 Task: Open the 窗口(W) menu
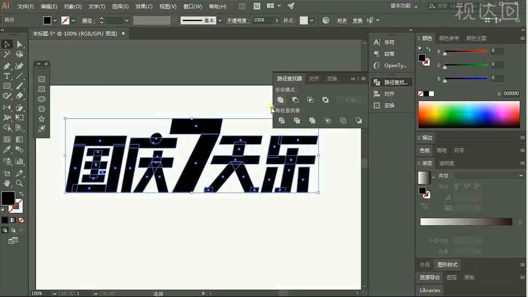[x=193, y=6]
